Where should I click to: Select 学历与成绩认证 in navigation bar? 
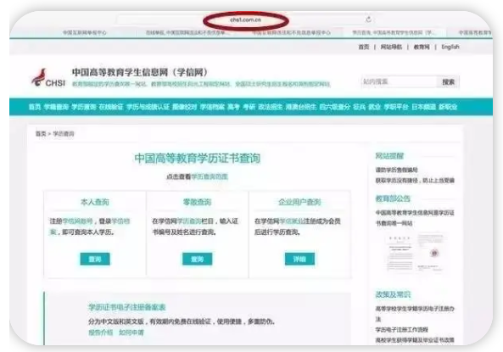(148, 107)
